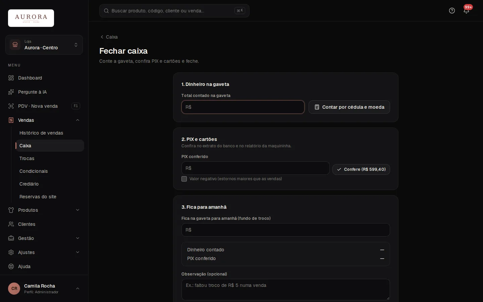
Task: Click the F1 shortcut badge
Action: coord(76,106)
